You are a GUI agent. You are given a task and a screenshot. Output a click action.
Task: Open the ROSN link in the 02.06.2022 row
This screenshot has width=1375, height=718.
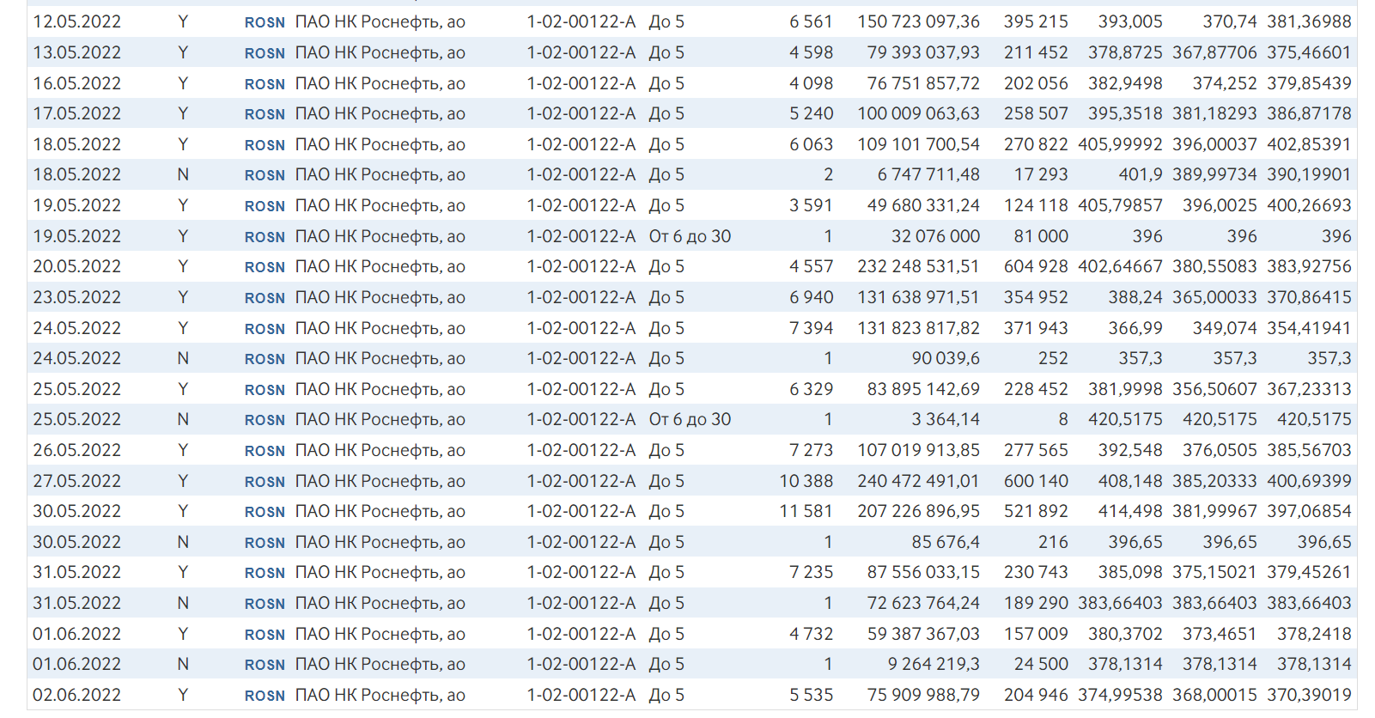pos(265,696)
